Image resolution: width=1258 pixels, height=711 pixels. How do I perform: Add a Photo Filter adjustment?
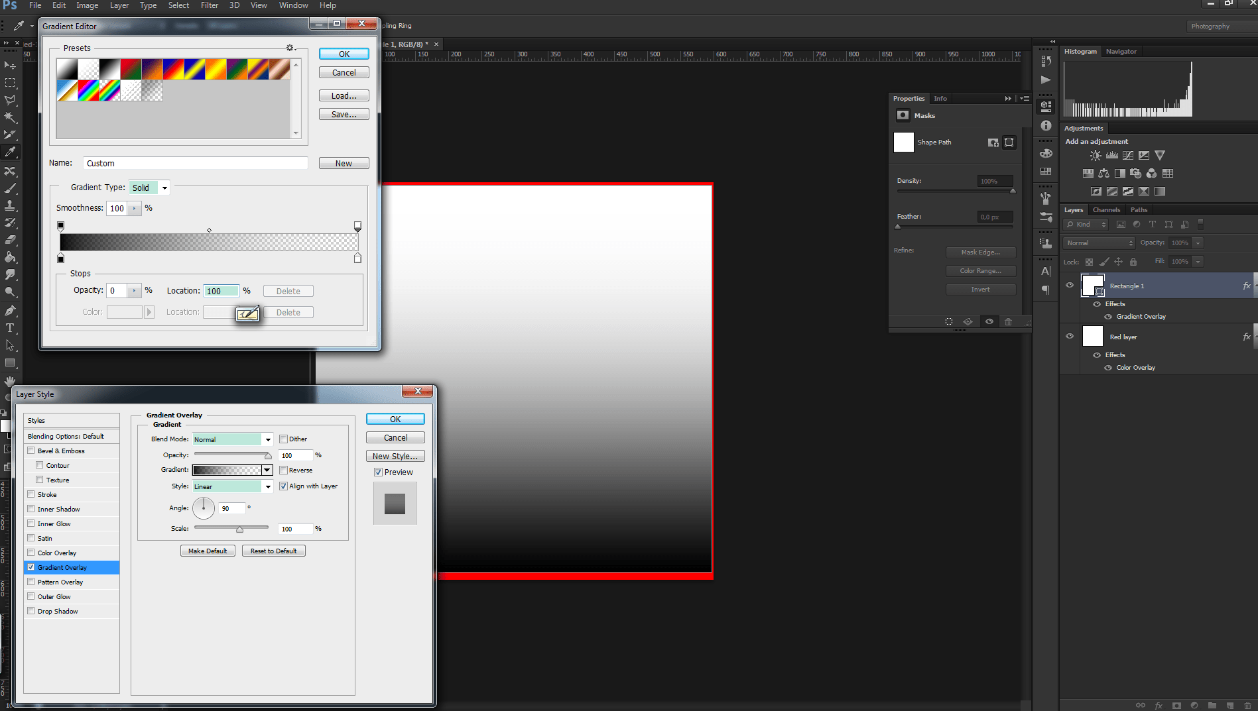click(1136, 174)
